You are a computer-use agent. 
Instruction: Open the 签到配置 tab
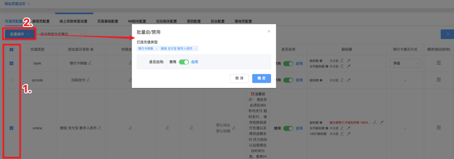point(194,21)
